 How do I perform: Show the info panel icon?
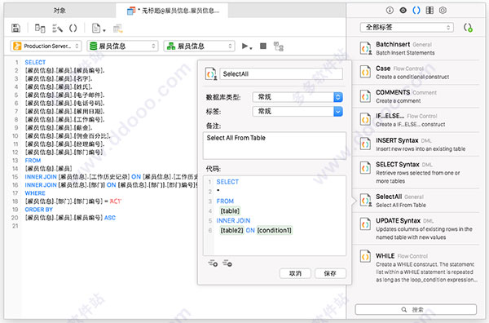tap(390, 11)
